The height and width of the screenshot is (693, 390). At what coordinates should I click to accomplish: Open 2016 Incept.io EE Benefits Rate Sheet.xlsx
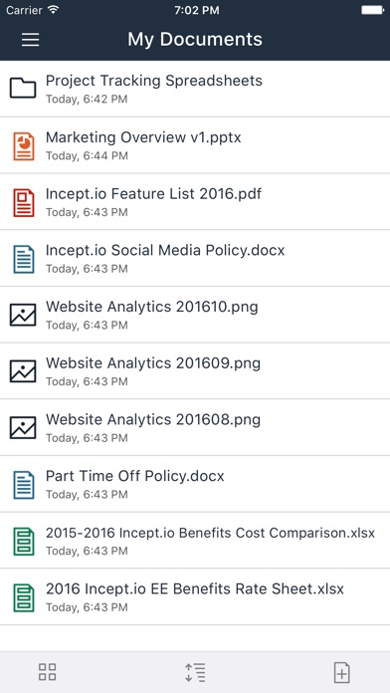(195, 597)
